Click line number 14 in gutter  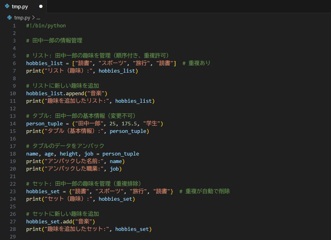tap(13, 124)
